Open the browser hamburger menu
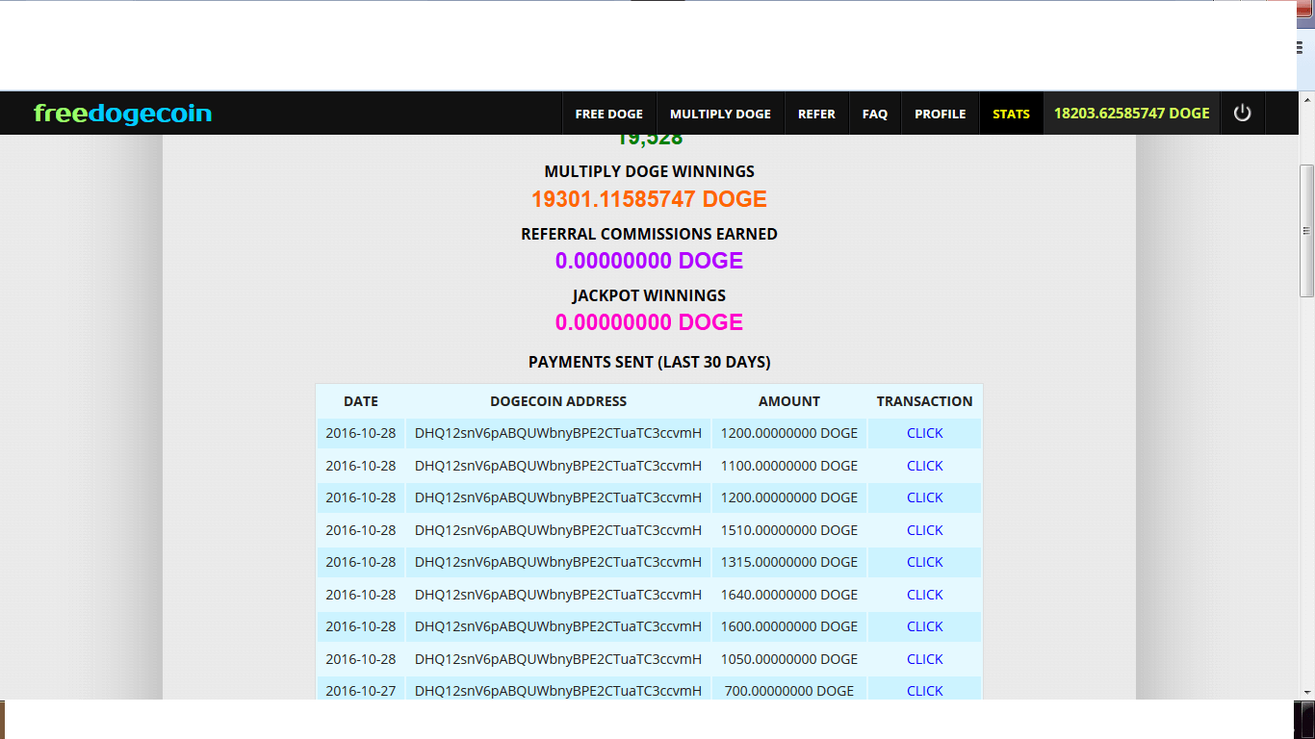Image resolution: width=1315 pixels, height=739 pixels. pyautogui.click(x=1300, y=47)
